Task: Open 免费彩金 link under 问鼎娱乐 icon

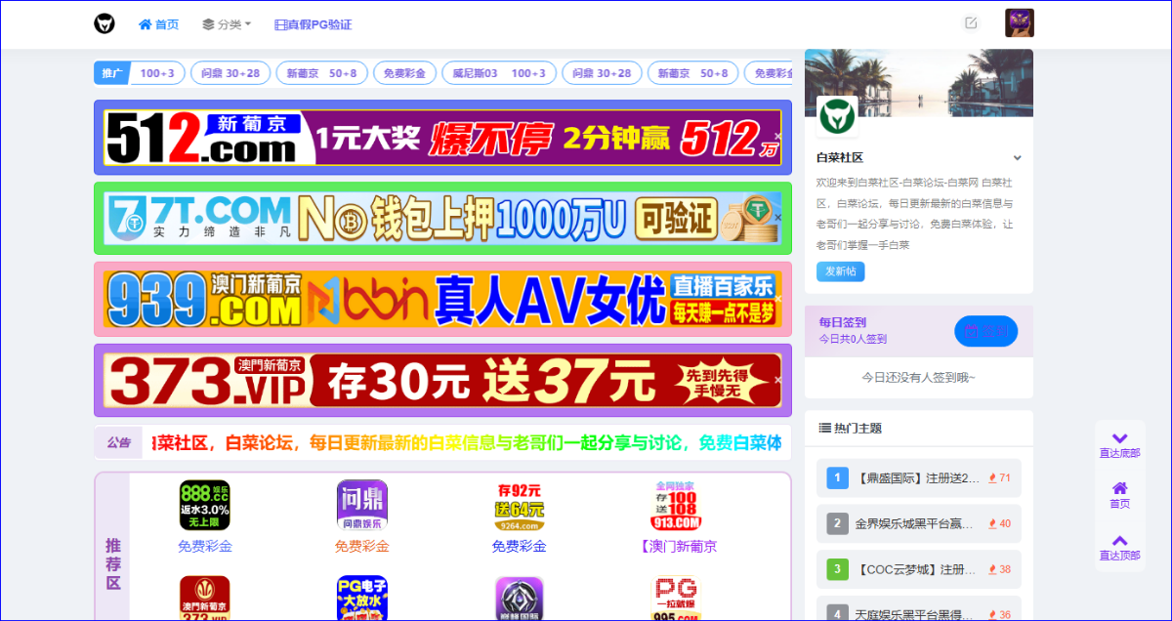Action: coord(362,547)
